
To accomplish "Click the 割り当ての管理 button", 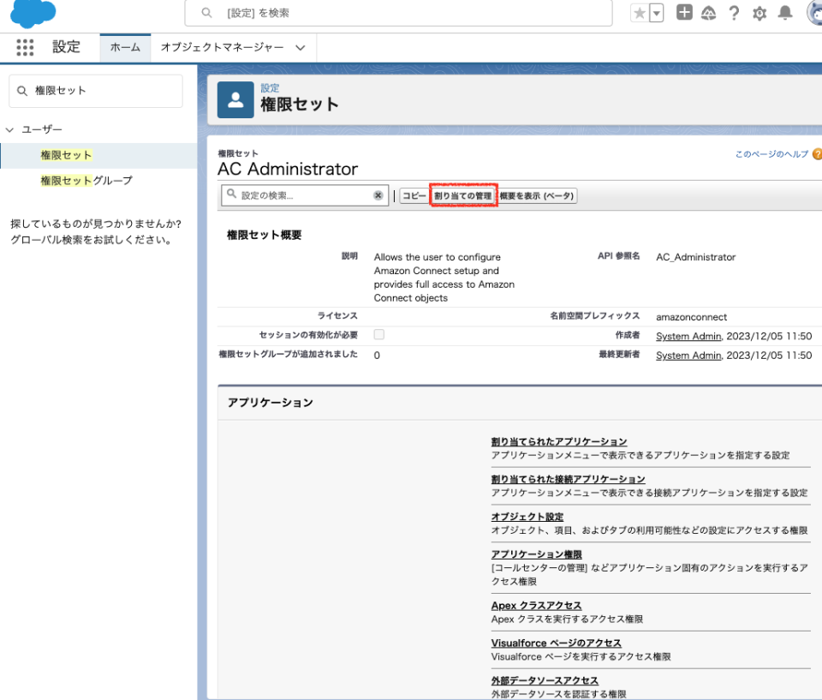I will point(463,195).
